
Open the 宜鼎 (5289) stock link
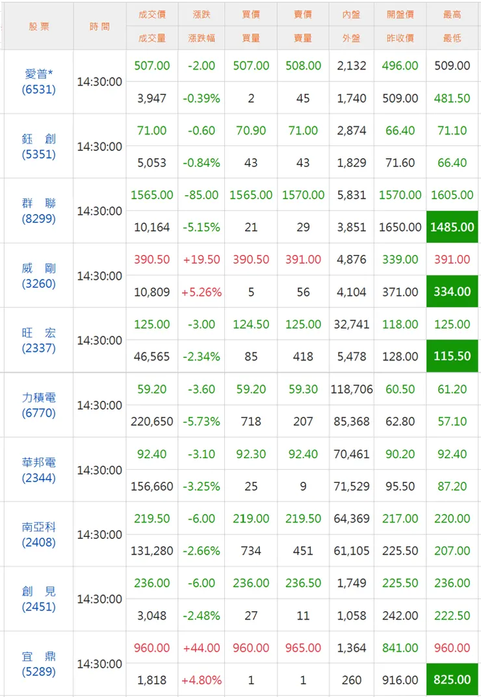click(39, 664)
